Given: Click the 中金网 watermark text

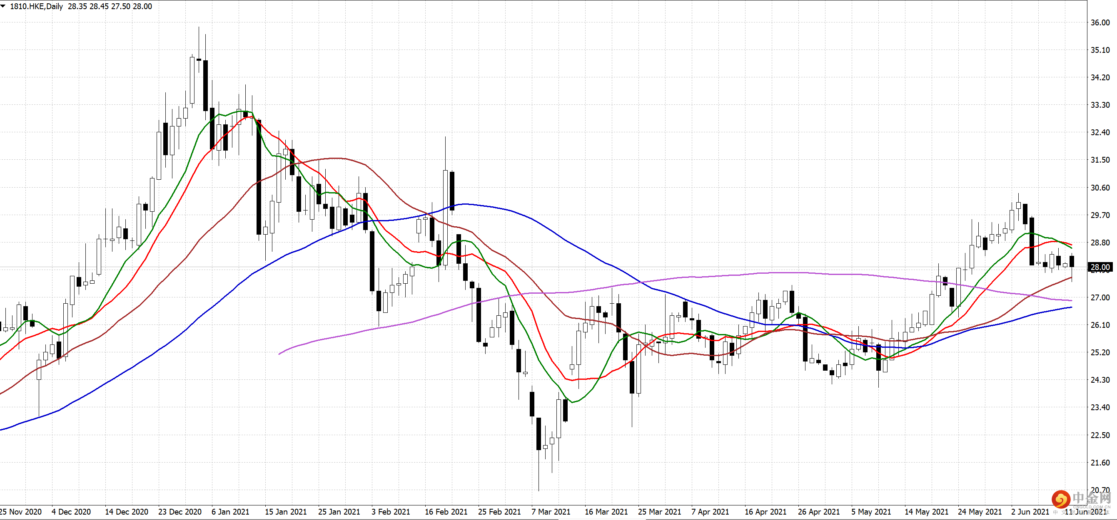Looking at the screenshot, I should tap(1092, 499).
